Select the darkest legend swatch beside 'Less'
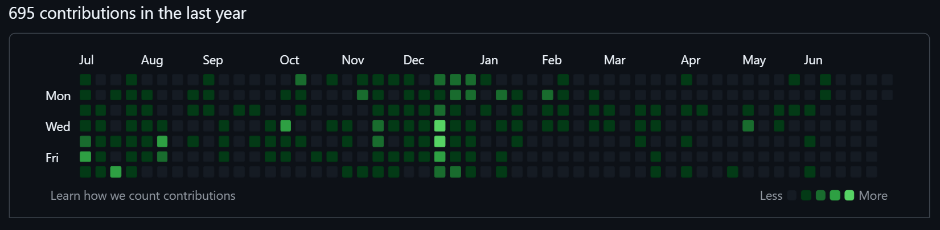940x230 pixels. pos(791,195)
